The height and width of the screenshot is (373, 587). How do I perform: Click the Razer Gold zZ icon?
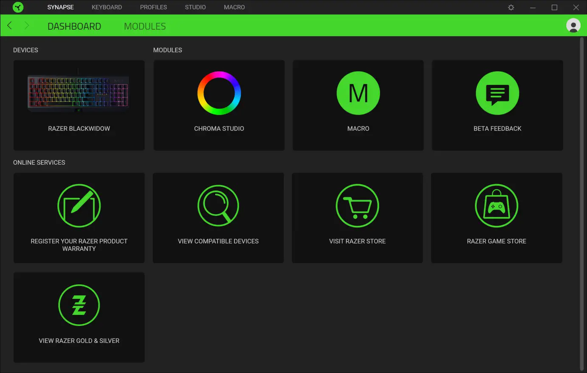point(79,305)
